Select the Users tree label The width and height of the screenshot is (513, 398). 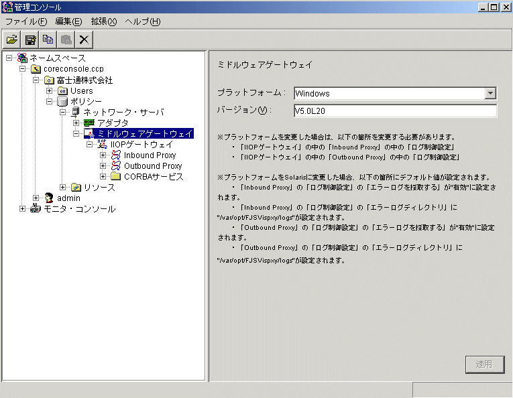82,91
